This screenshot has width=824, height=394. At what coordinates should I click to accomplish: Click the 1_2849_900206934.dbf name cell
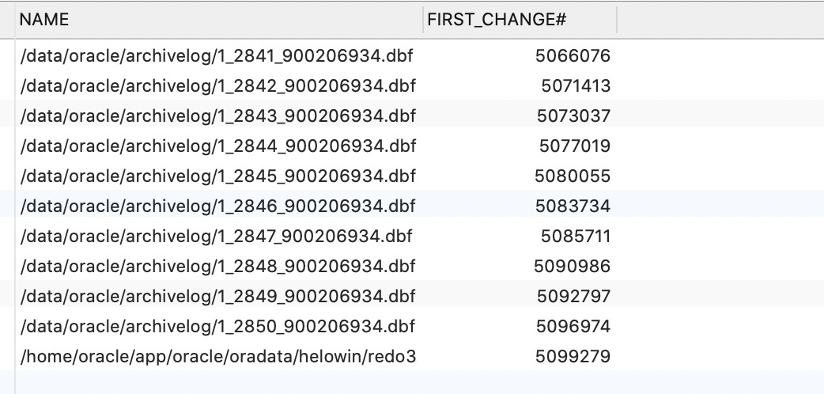coord(217,297)
